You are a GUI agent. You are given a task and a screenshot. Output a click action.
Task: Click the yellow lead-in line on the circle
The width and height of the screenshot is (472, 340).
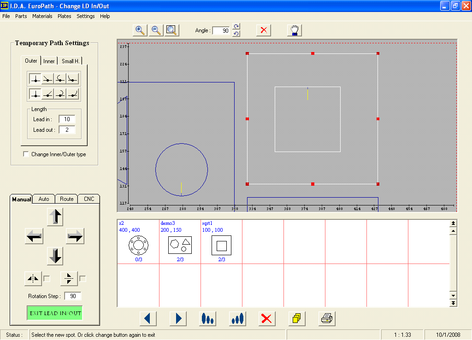coord(181,188)
